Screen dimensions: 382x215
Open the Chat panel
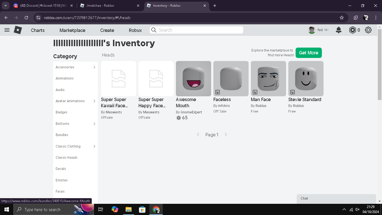[x=336, y=198]
